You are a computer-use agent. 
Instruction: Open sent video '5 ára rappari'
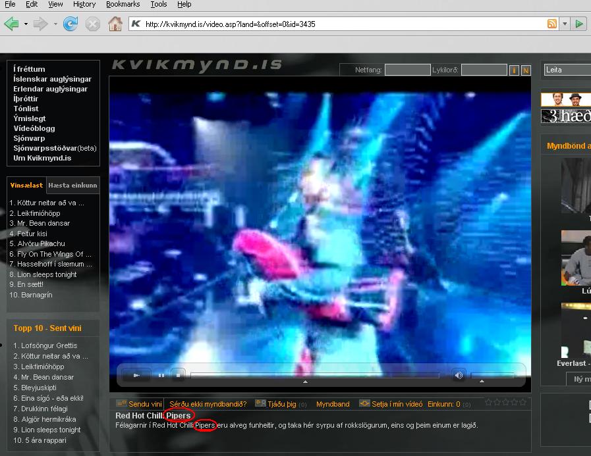[x=40, y=440]
